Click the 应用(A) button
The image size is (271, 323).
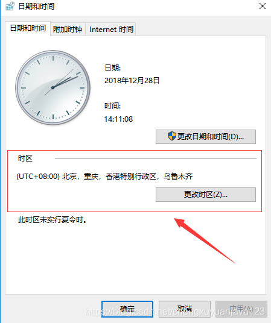(241, 309)
